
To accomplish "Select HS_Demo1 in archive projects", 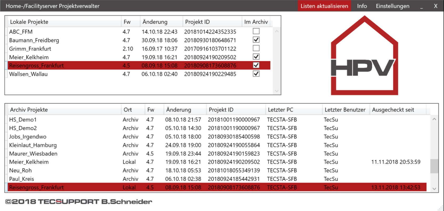I will (23, 120).
